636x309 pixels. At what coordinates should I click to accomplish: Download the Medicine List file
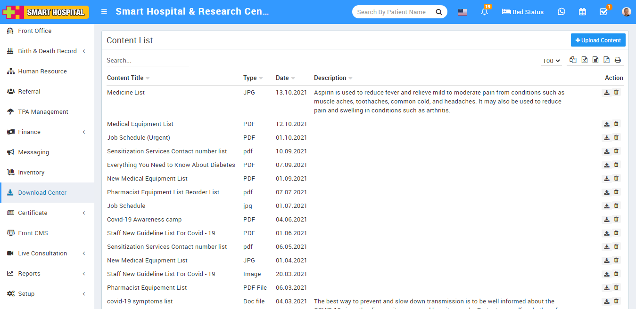click(x=607, y=93)
